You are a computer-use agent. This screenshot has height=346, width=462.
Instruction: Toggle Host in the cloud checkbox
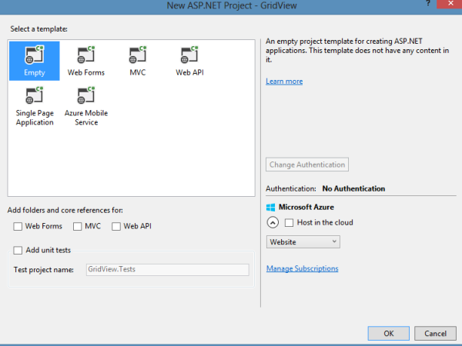(x=289, y=223)
